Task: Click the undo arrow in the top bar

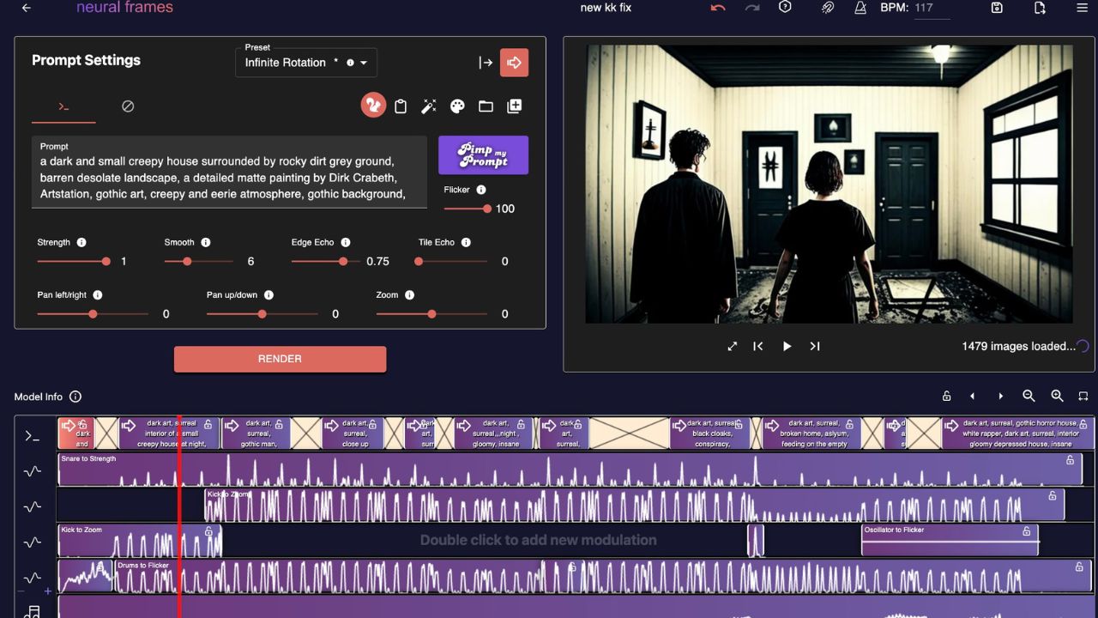Action: pos(718,8)
